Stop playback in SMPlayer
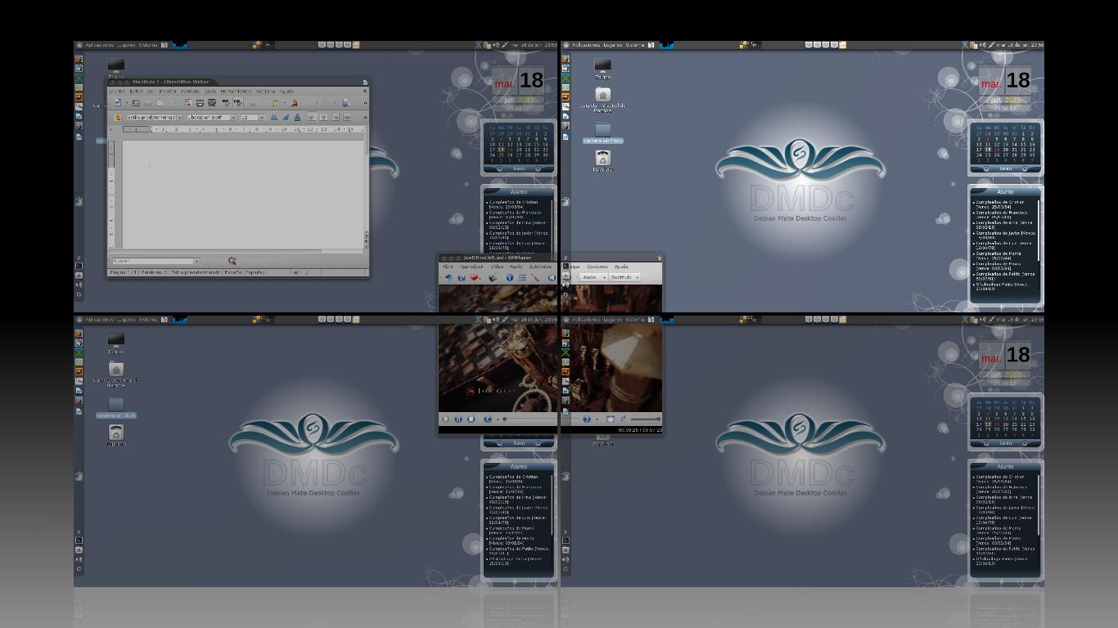 (x=471, y=419)
